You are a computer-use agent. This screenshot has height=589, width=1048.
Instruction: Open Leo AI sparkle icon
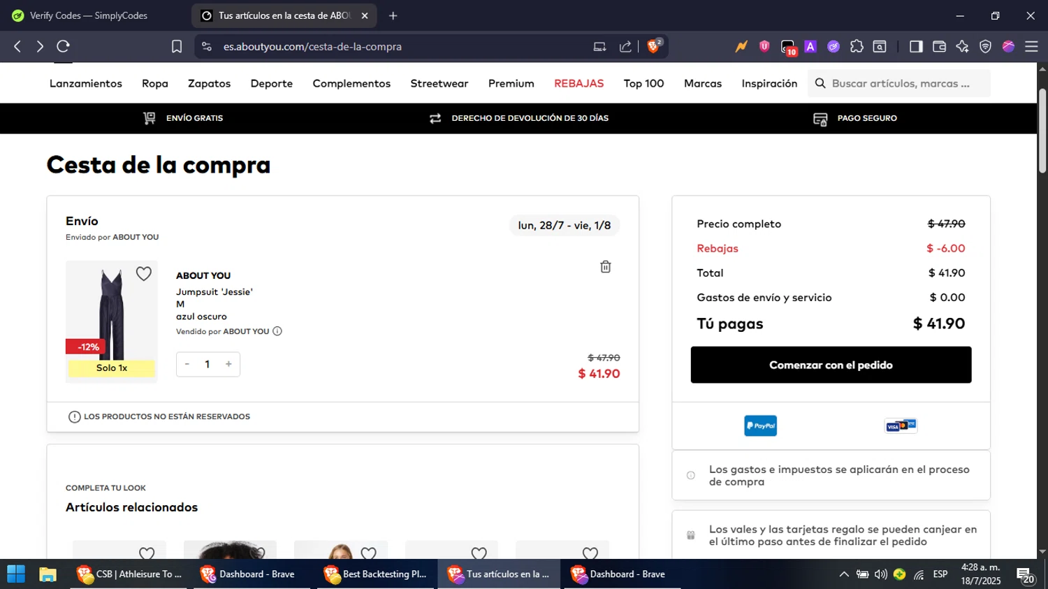click(962, 46)
